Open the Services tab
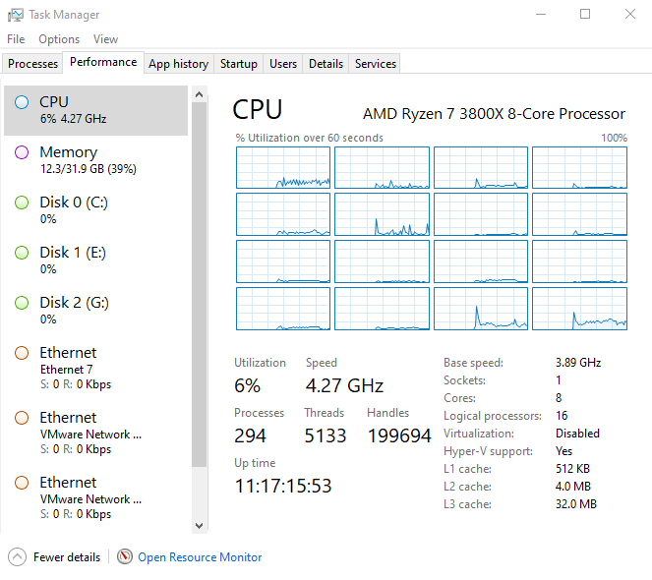Screen dimensions: 652x580 point(376,64)
